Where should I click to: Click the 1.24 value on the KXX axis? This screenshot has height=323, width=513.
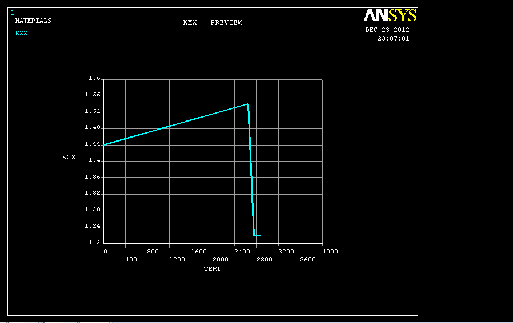pyautogui.click(x=93, y=226)
